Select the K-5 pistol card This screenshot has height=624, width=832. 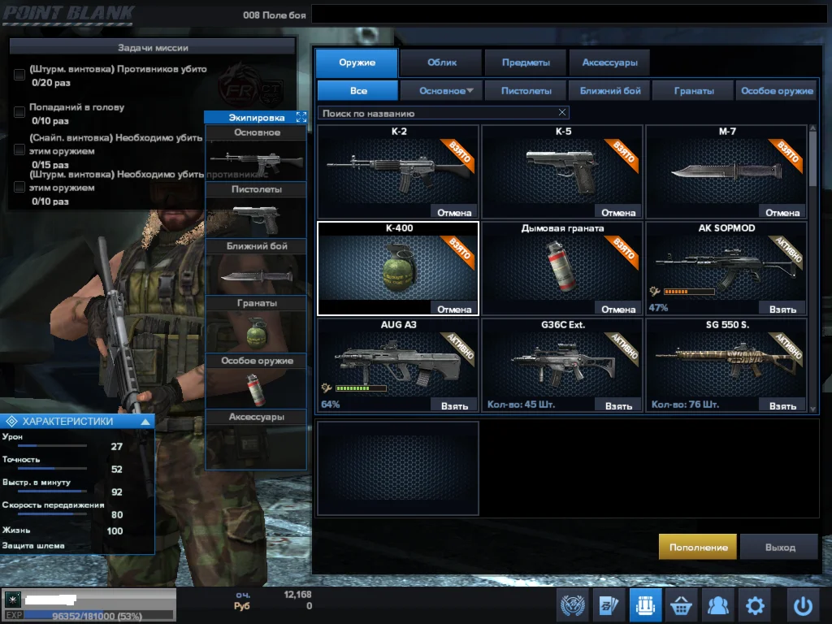[x=562, y=171]
